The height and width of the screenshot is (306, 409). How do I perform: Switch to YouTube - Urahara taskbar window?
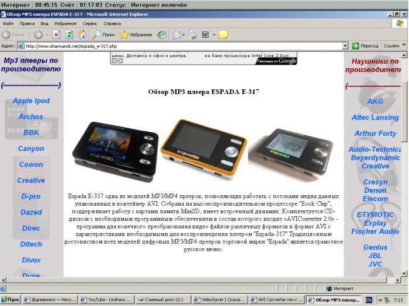tap(106, 300)
